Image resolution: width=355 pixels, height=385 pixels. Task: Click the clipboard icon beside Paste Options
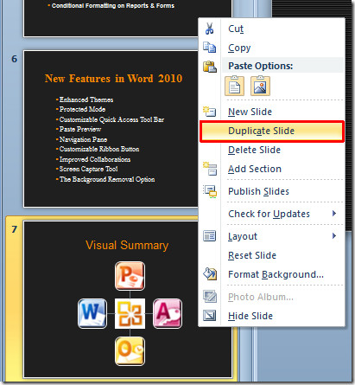pyautogui.click(x=210, y=67)
